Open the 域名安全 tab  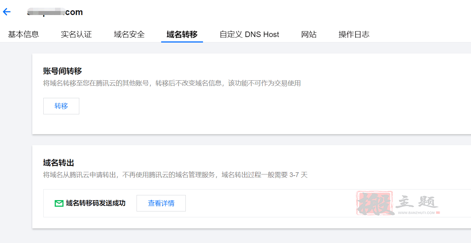[x=129, y=34]
